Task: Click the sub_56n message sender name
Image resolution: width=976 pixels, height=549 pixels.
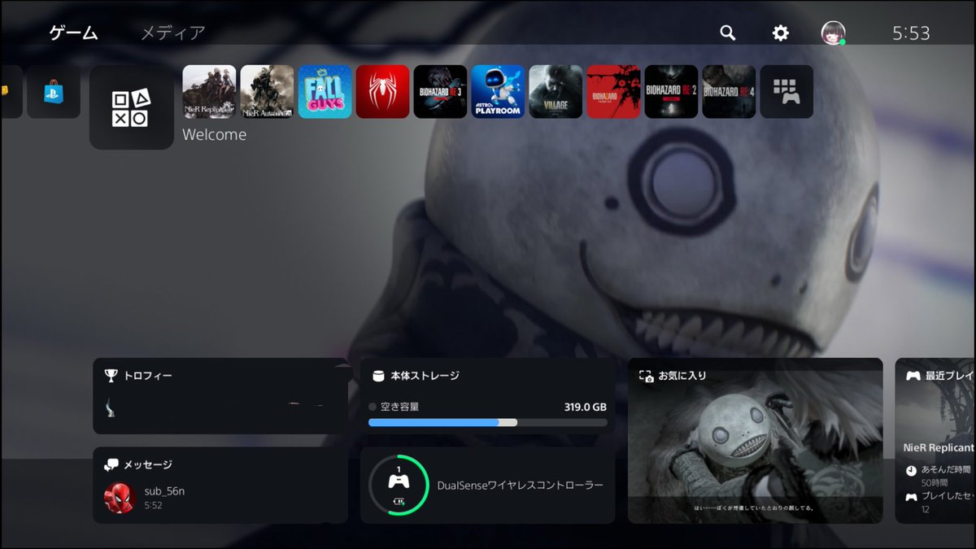Action: 164,491
